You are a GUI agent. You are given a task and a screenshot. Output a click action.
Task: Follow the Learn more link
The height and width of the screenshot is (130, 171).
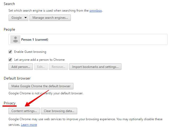(29, 125)
